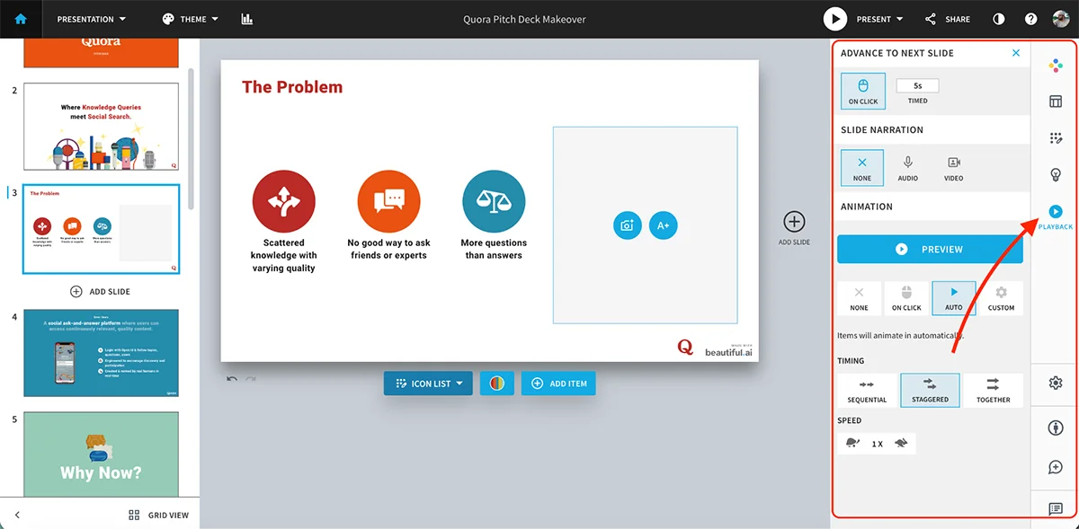Choose Video slide narration
Screen dimensions: 1079x529
coord(954,167)
